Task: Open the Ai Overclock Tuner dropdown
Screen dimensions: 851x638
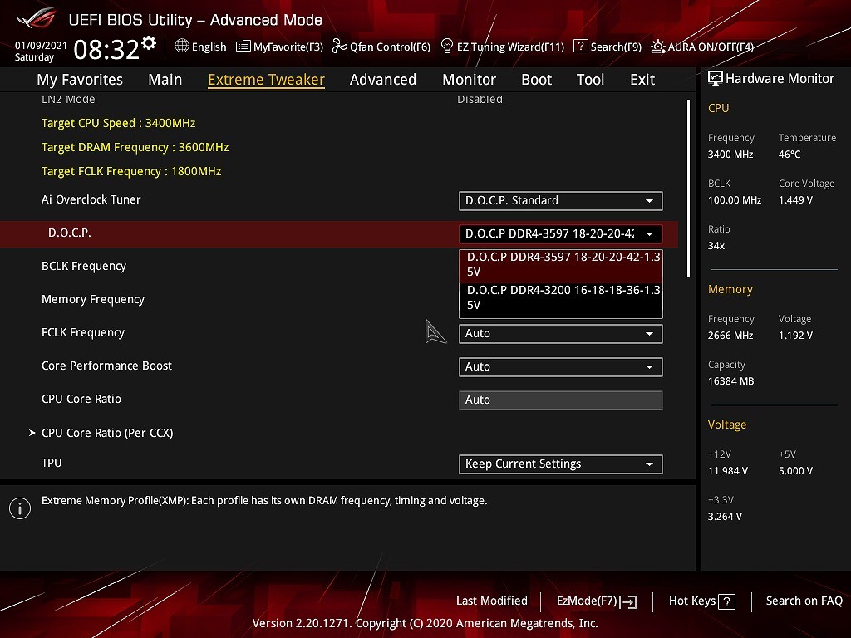Action: tap(560, 201)
